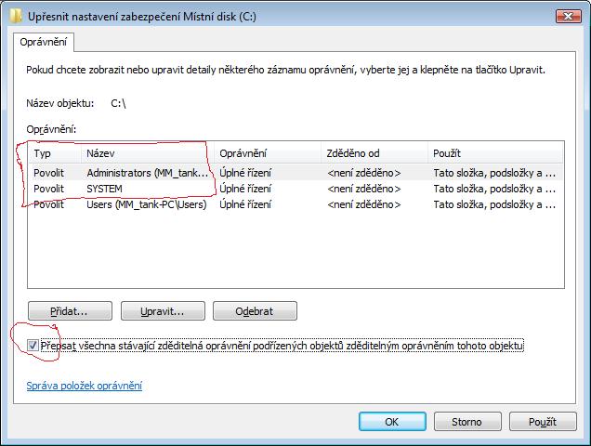The height and width of the screenshot is (446, 591).
Task: Sort list by Typ column header
Action: coord(53,152)
